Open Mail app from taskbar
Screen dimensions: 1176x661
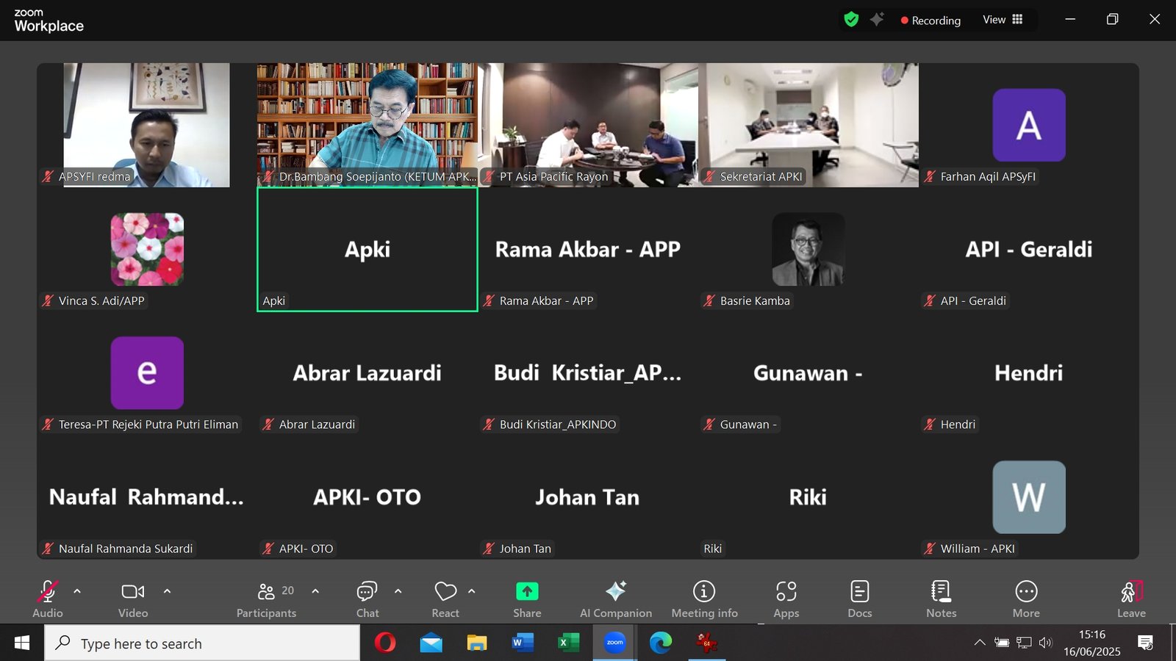tap(431, 643)
